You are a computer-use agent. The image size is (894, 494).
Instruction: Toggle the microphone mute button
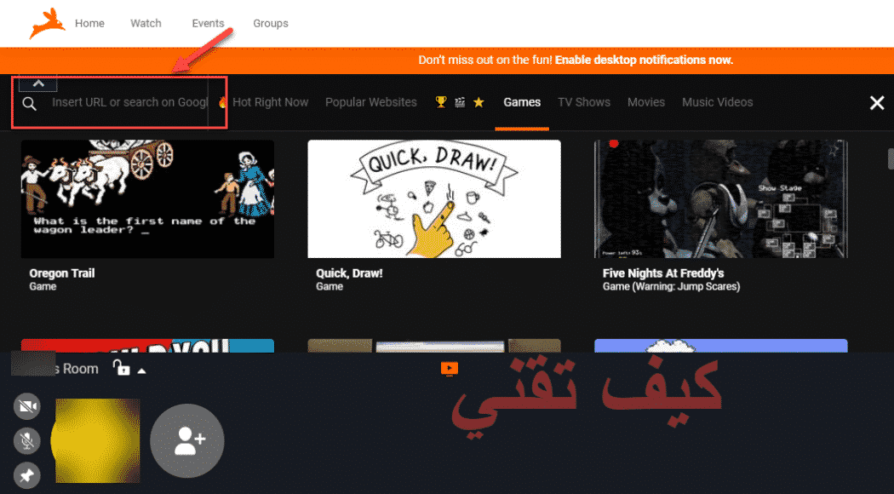click(x=26, y=441)
